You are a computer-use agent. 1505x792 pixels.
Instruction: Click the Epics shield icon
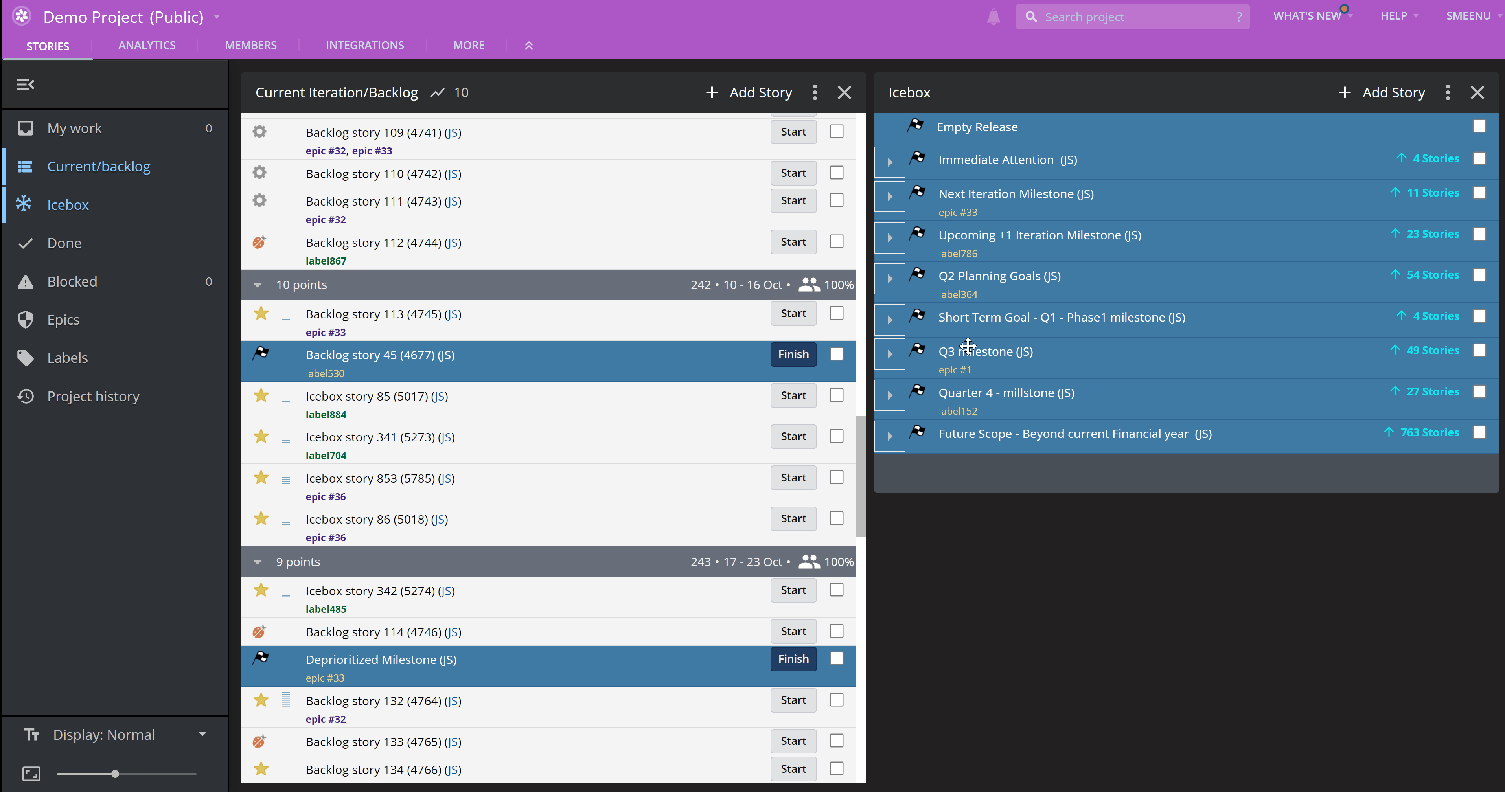pyautogui.click(x=25, y=320)
